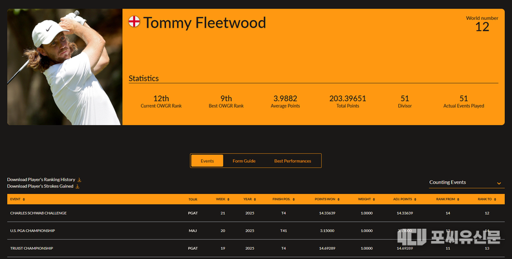Click the TRUIST CHAMPIONSHIP event row

[255, 248]
